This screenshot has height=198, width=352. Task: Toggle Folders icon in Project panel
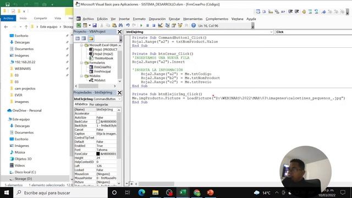[x=91, y=38]
